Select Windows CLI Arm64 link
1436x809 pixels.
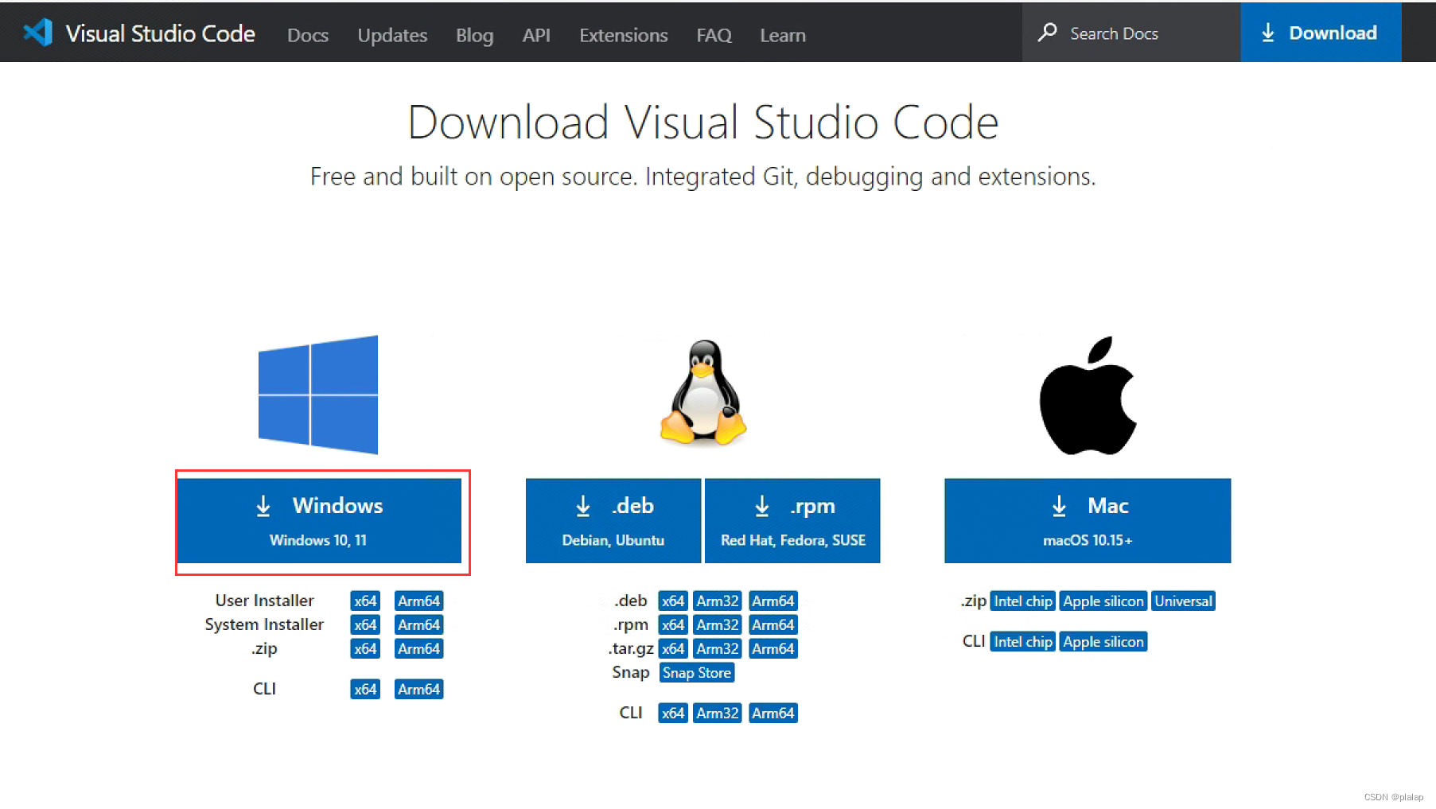pos(419,689)
